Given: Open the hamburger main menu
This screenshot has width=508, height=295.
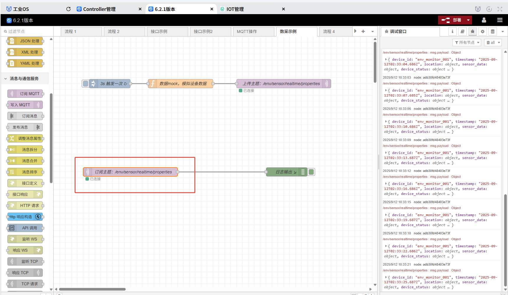Looking at the screenshot, I should click(500, 20).
